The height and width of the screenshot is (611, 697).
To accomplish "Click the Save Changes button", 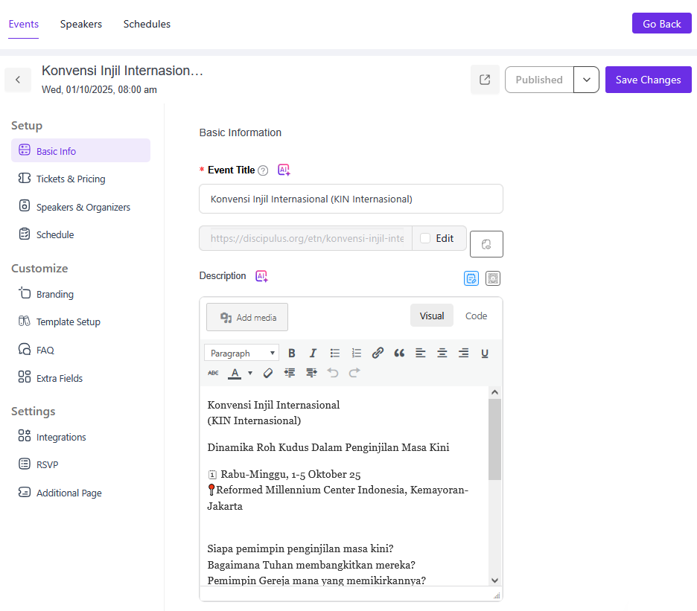I will pos(648,80).
